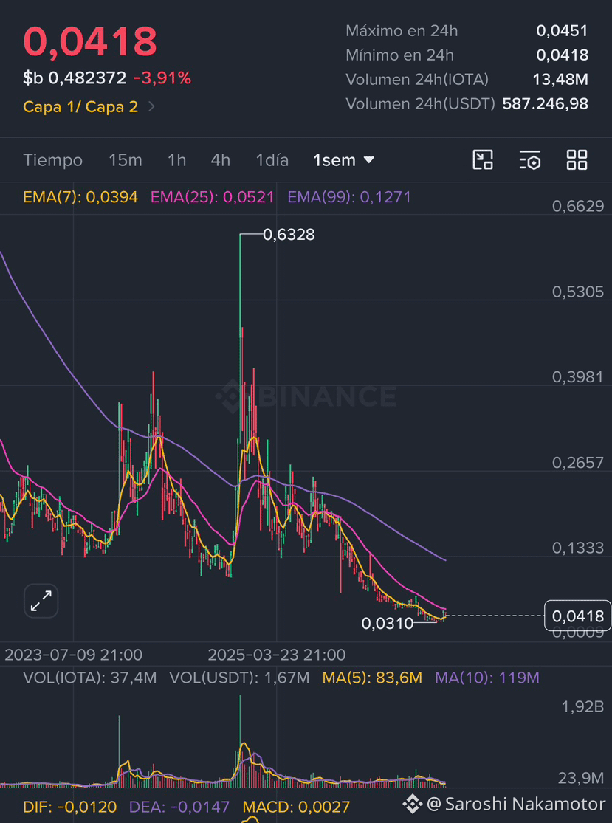The image size is (612, 823).
Task: Tap the $b 0,482372 converted price
Action: click(75, 78)
